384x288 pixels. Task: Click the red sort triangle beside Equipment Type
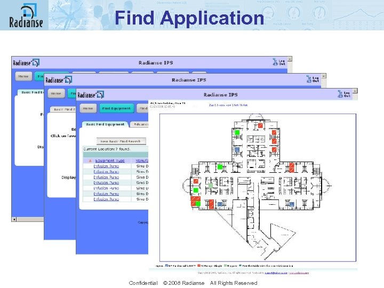90,161
